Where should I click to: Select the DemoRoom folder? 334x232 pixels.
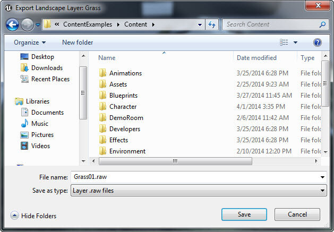tap(126, 118)
